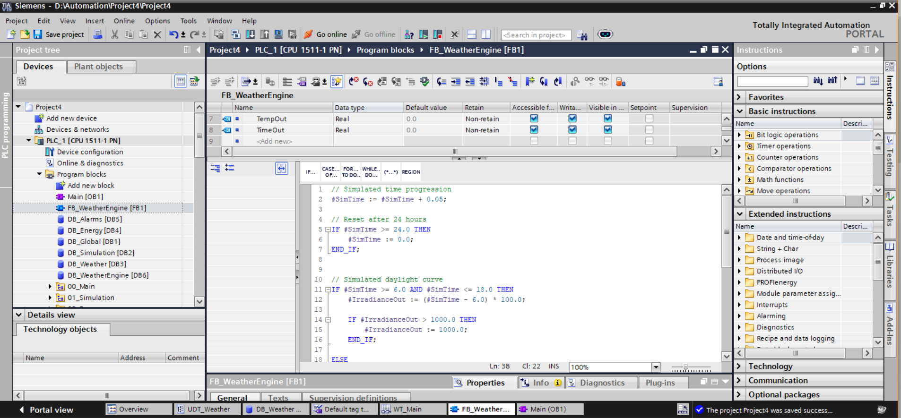
Task: Click the Delete X icon in toolbar
Action: [157, 34]
